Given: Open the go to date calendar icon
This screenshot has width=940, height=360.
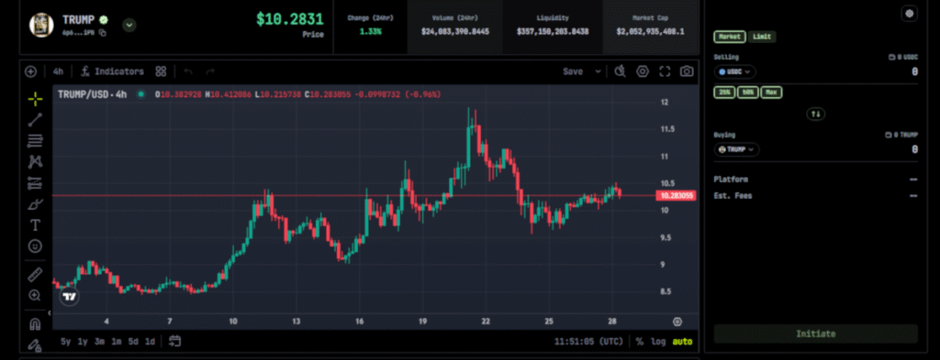Looking at the screenshot, I should 174,342.
